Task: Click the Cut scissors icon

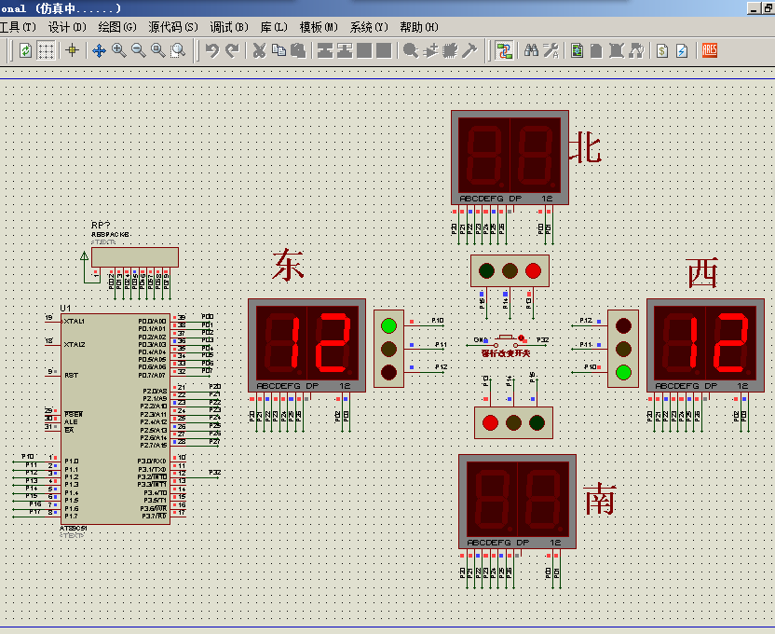Action: 259,50
